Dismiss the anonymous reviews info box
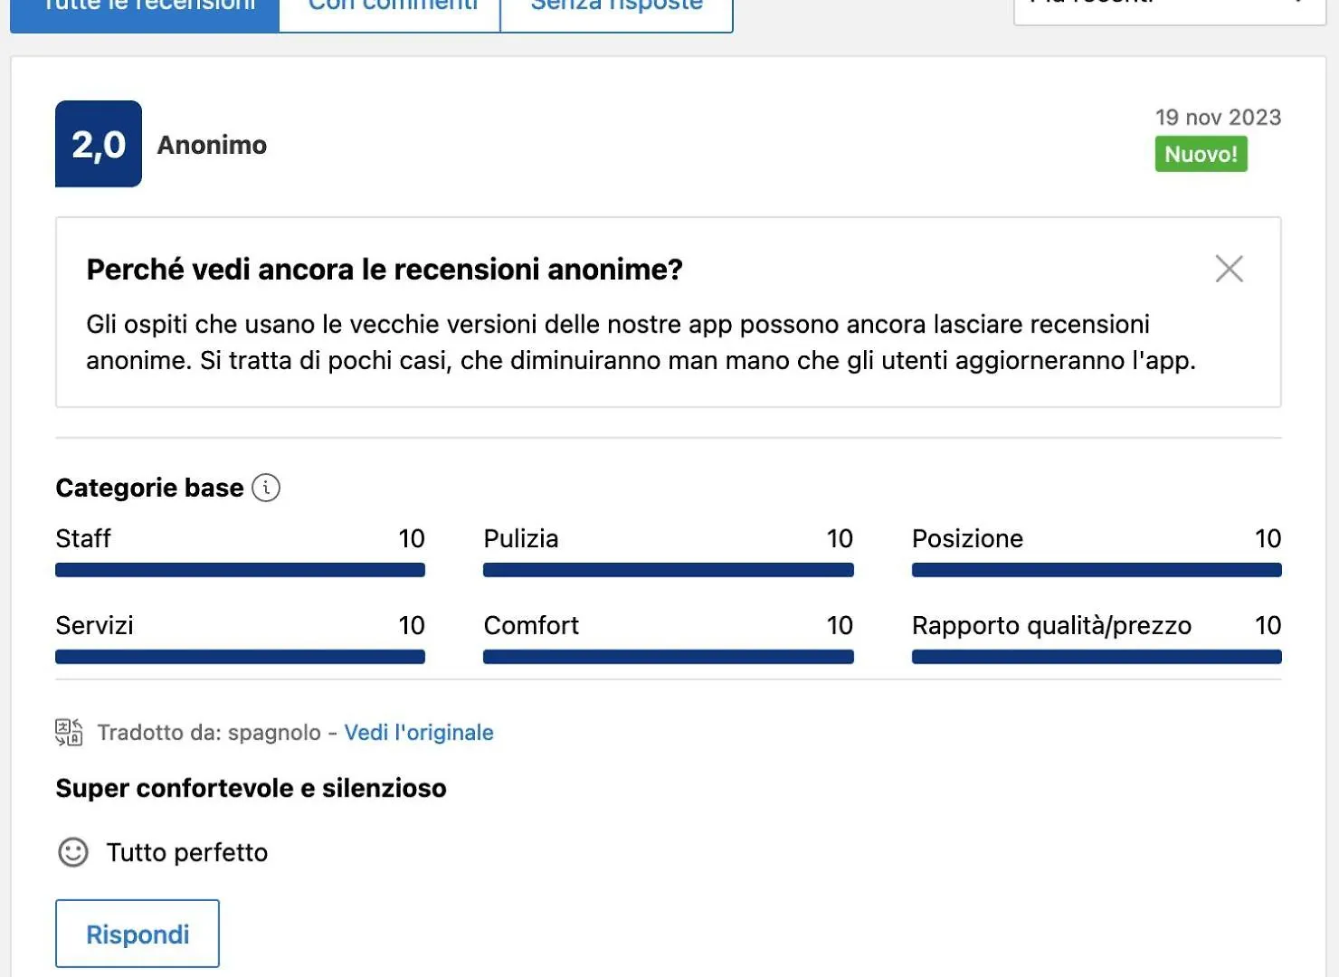Image resolution: width=1339 pixels, height=977 pixels. [1229, 269]
